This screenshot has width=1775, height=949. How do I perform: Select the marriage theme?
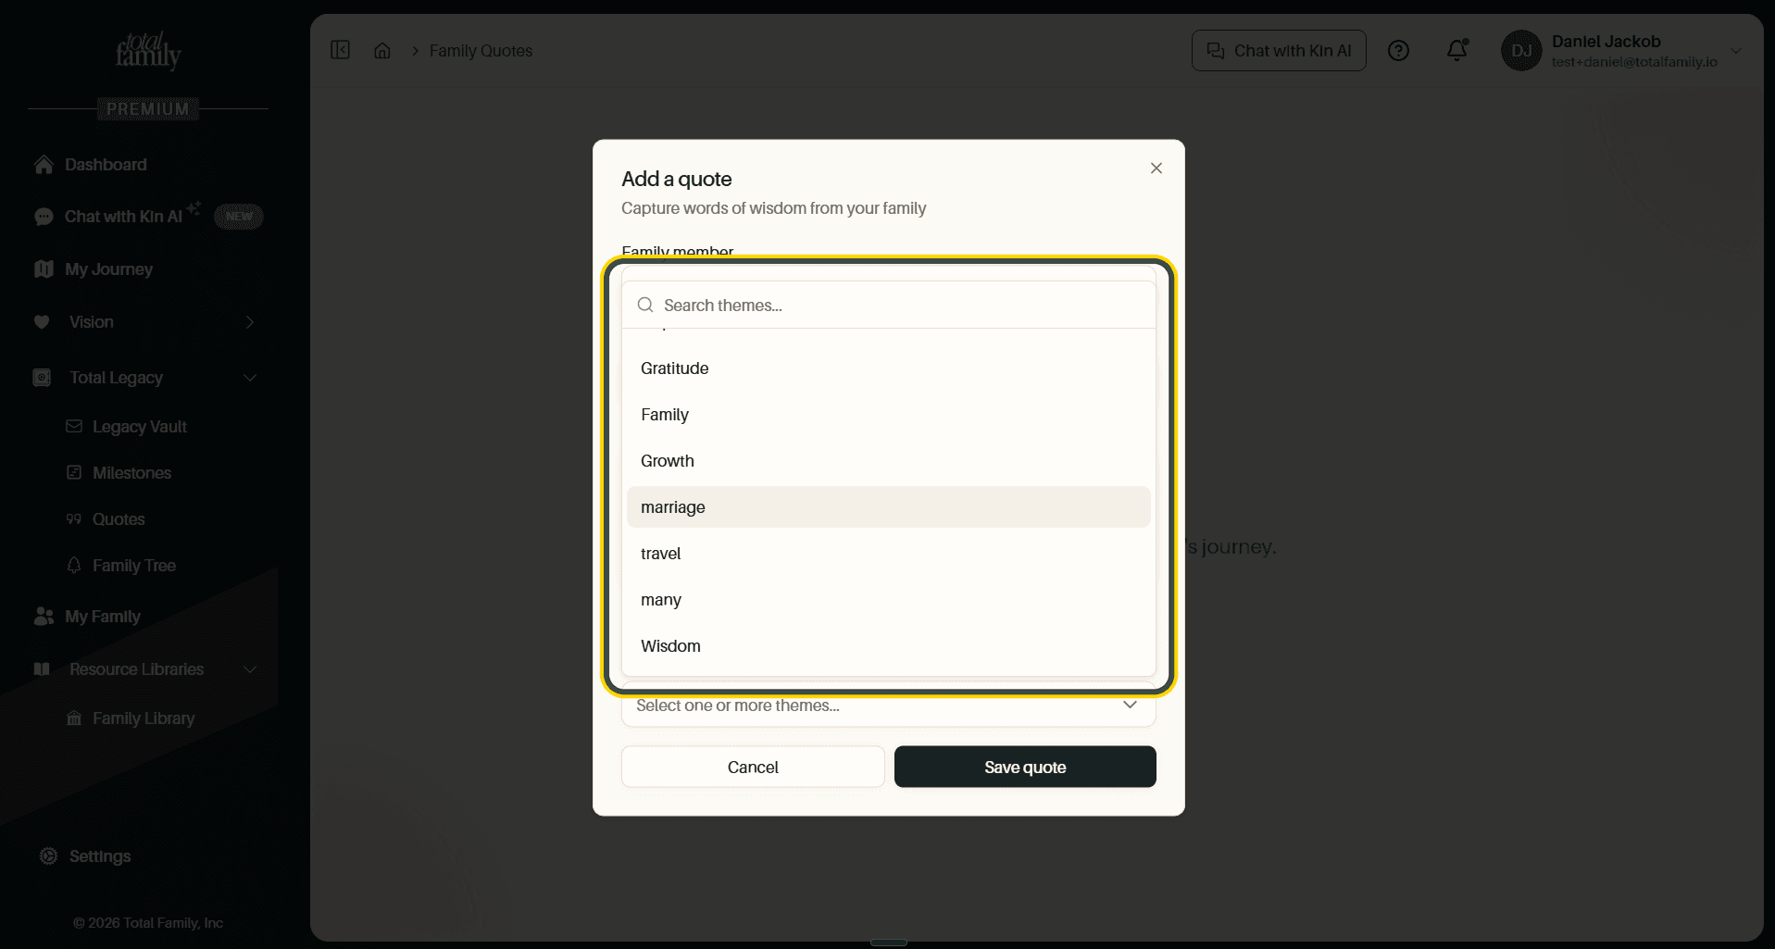(888, 507)
